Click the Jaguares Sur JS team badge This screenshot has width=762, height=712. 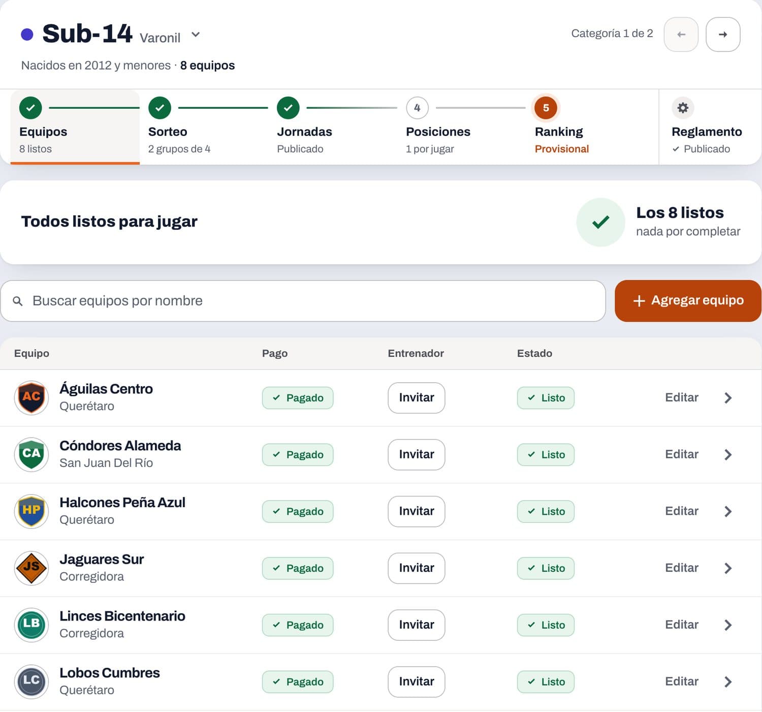31,568
